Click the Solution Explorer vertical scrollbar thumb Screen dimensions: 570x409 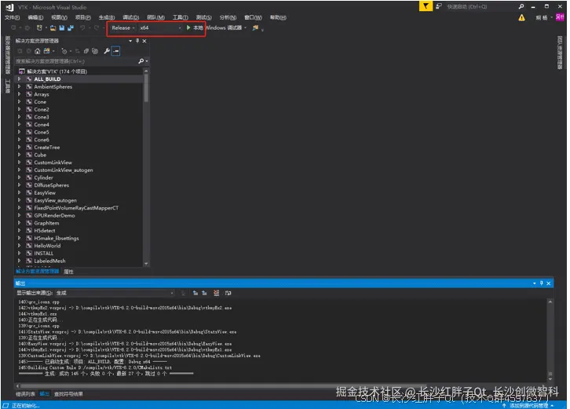(x=146, y=87)
